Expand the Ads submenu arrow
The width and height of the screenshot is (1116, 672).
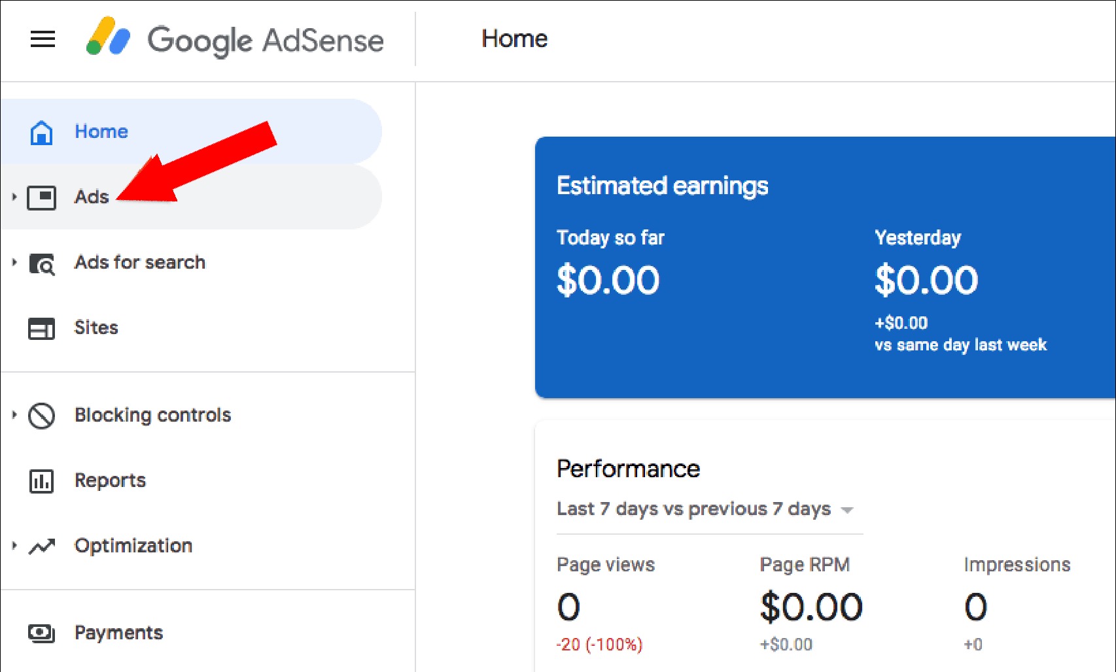click(x=14, y=196)
